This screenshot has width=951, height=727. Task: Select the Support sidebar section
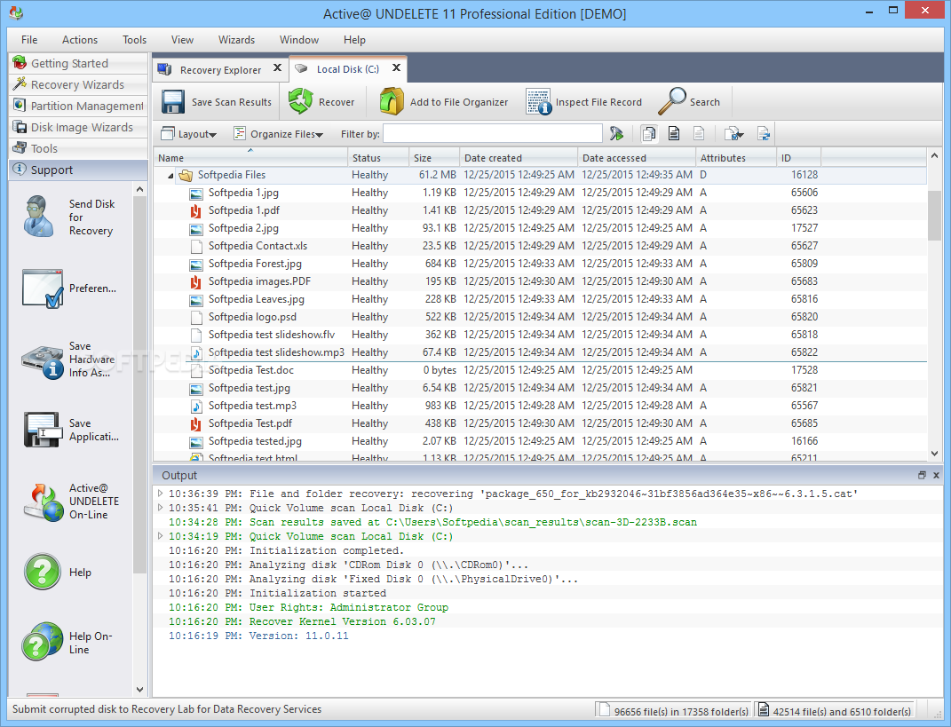78,170
